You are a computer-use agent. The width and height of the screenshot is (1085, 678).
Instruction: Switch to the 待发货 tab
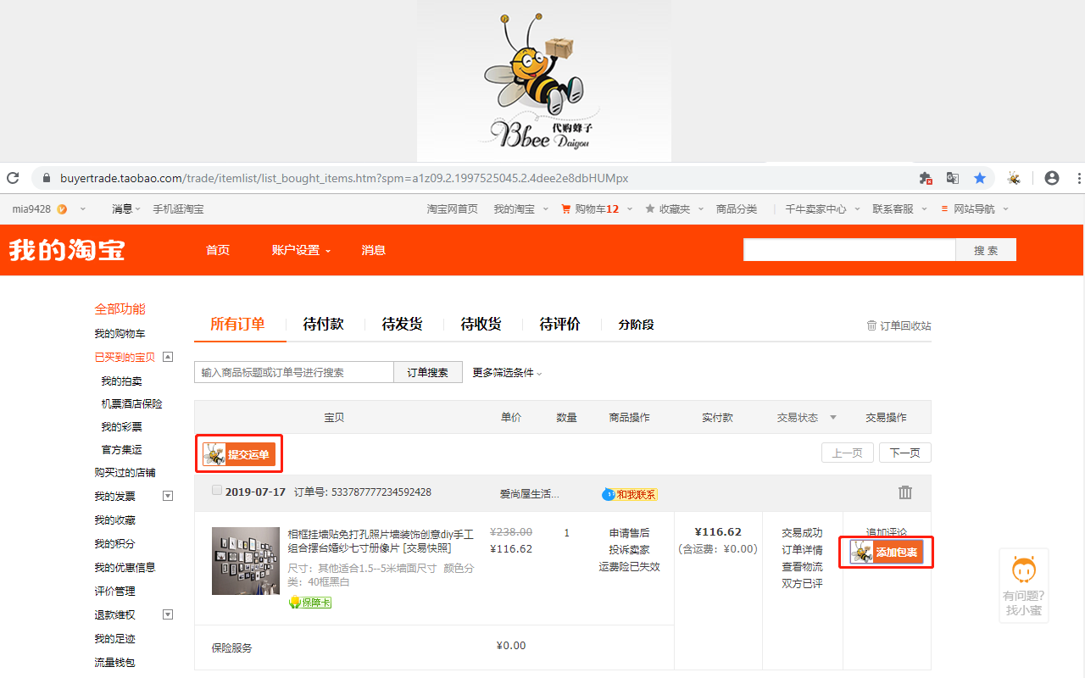coord(402,324)
